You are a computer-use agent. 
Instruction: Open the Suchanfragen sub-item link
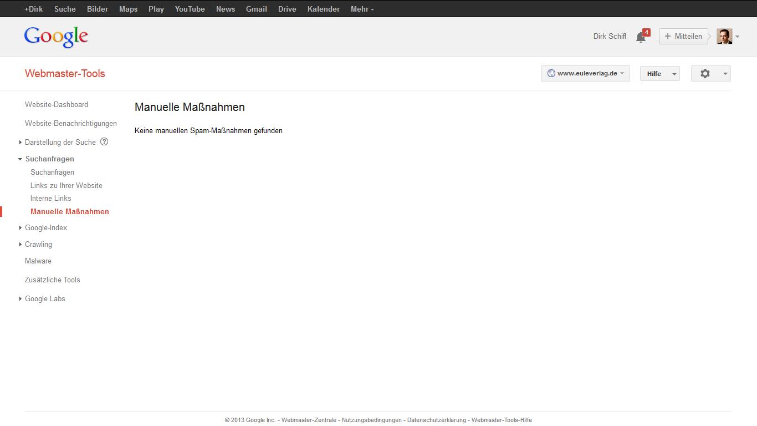coord(52,172)
